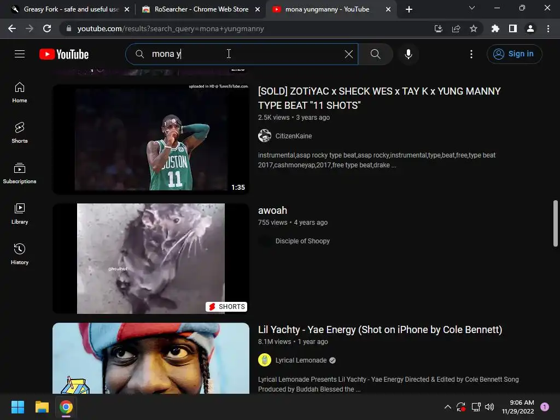Screen dimensions: 560x420
Task: Open Chrome extensions puzzle icon
Action: 495,28
